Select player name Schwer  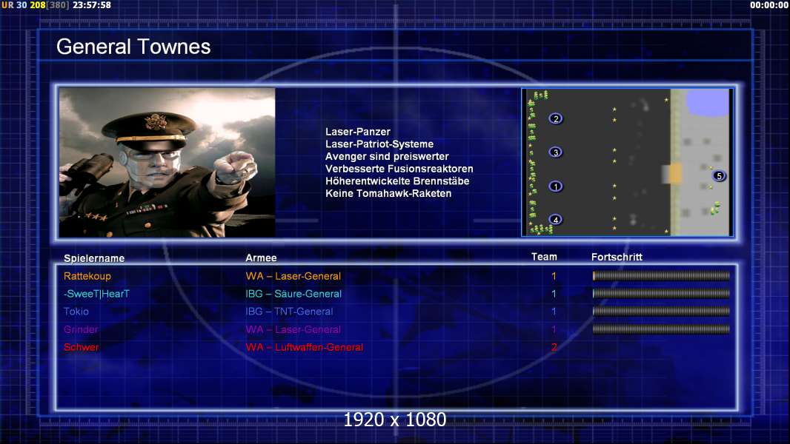81,347
